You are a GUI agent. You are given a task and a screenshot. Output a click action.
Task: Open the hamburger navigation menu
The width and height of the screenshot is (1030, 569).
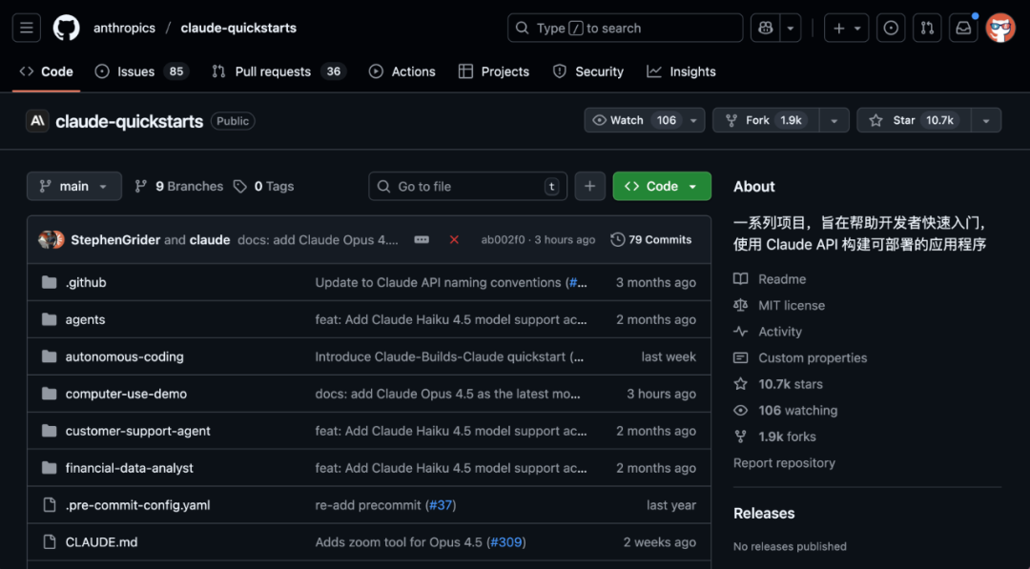coord(27,28)
